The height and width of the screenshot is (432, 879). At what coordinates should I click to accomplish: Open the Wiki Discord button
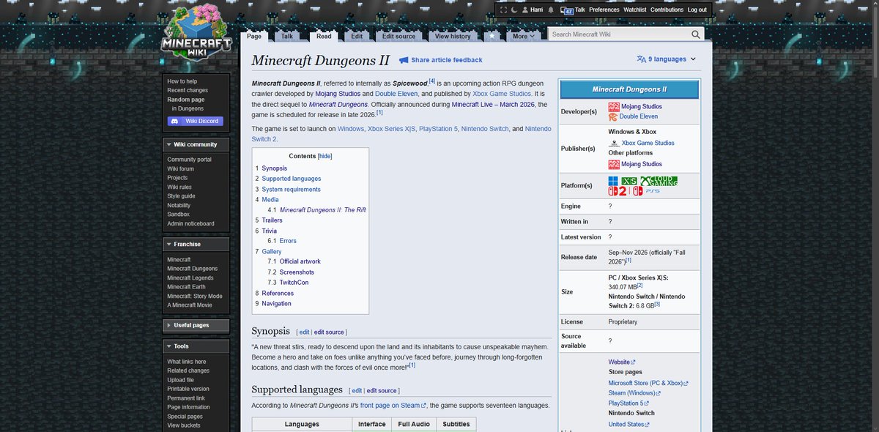[193, 121]
